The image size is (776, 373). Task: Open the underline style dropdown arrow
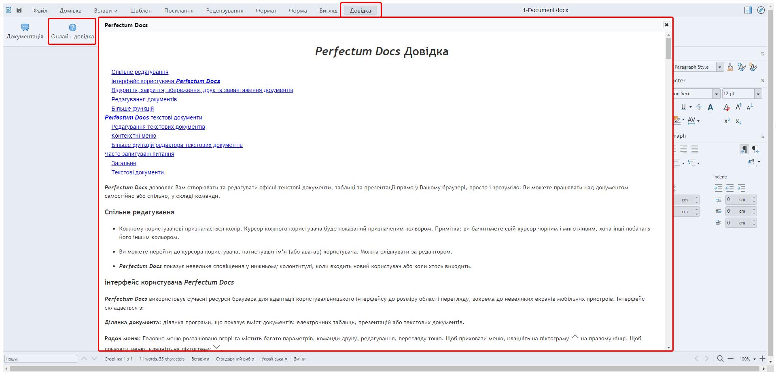pos(690,107)
